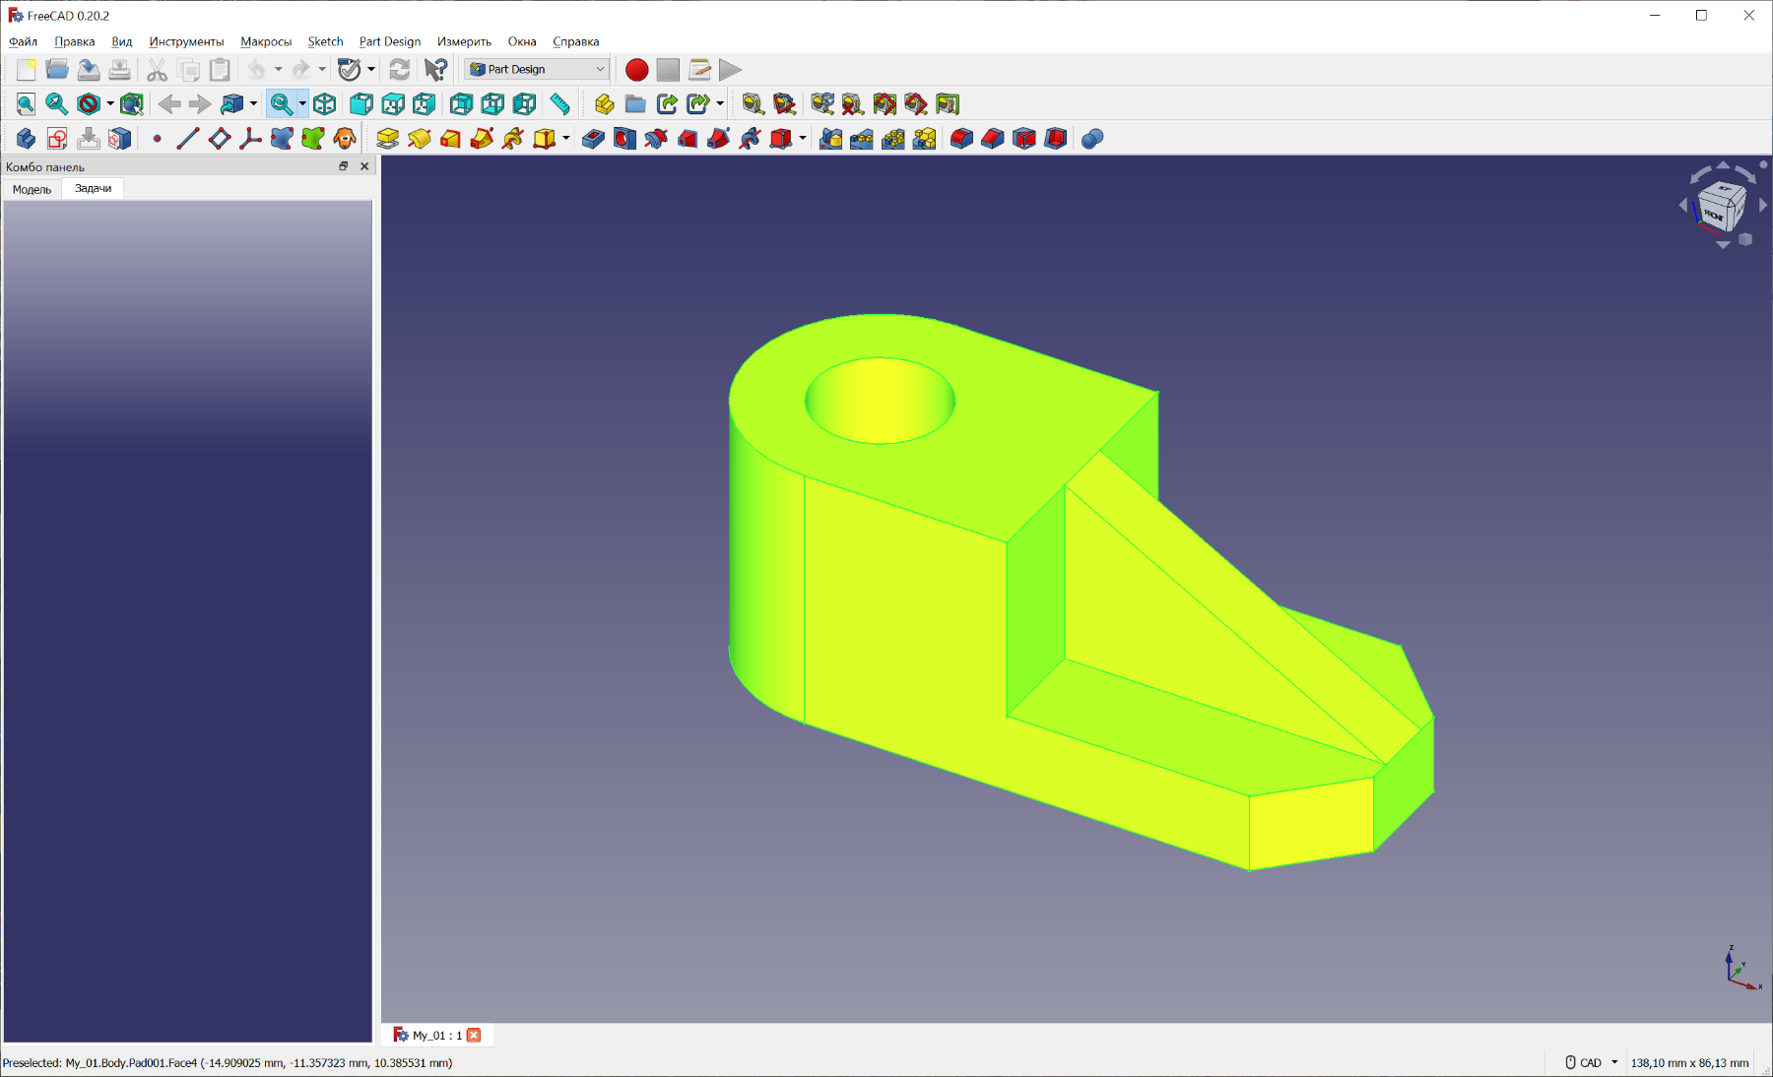This screenshot has width=1773, height=1077.
Task: Open the Part Design menu
Action: click(390, 41)
